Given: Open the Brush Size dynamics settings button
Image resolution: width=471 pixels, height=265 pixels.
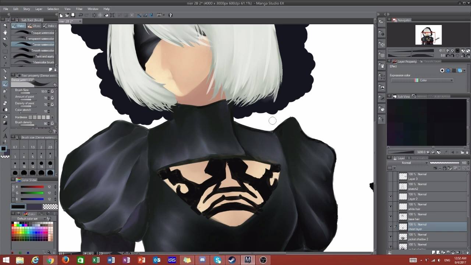Looking at the screenshot, I should pos(52,91).
